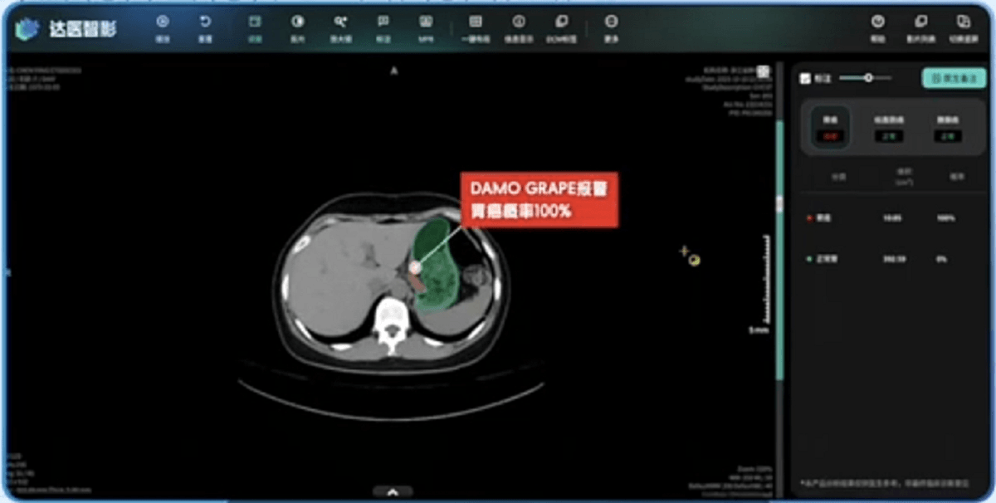Screen dimensions: 996x503
Task: Click the one-click layout grid icon
Action: [476, 22]
